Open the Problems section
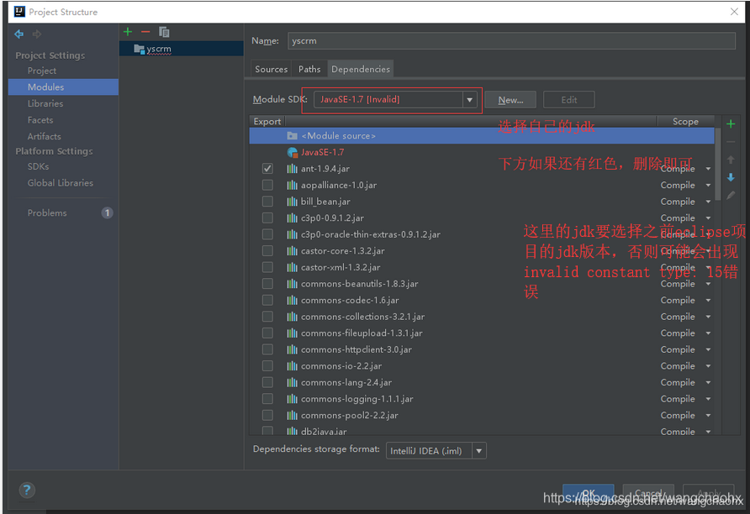The height and width of the screenshot is (514, 750). [47, 212]
